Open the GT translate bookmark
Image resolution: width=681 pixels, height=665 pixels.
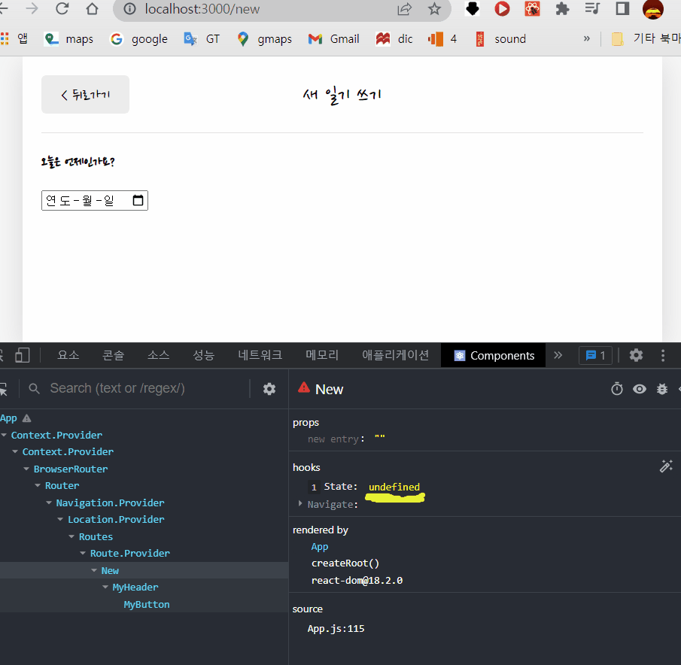tap(202, 39)
